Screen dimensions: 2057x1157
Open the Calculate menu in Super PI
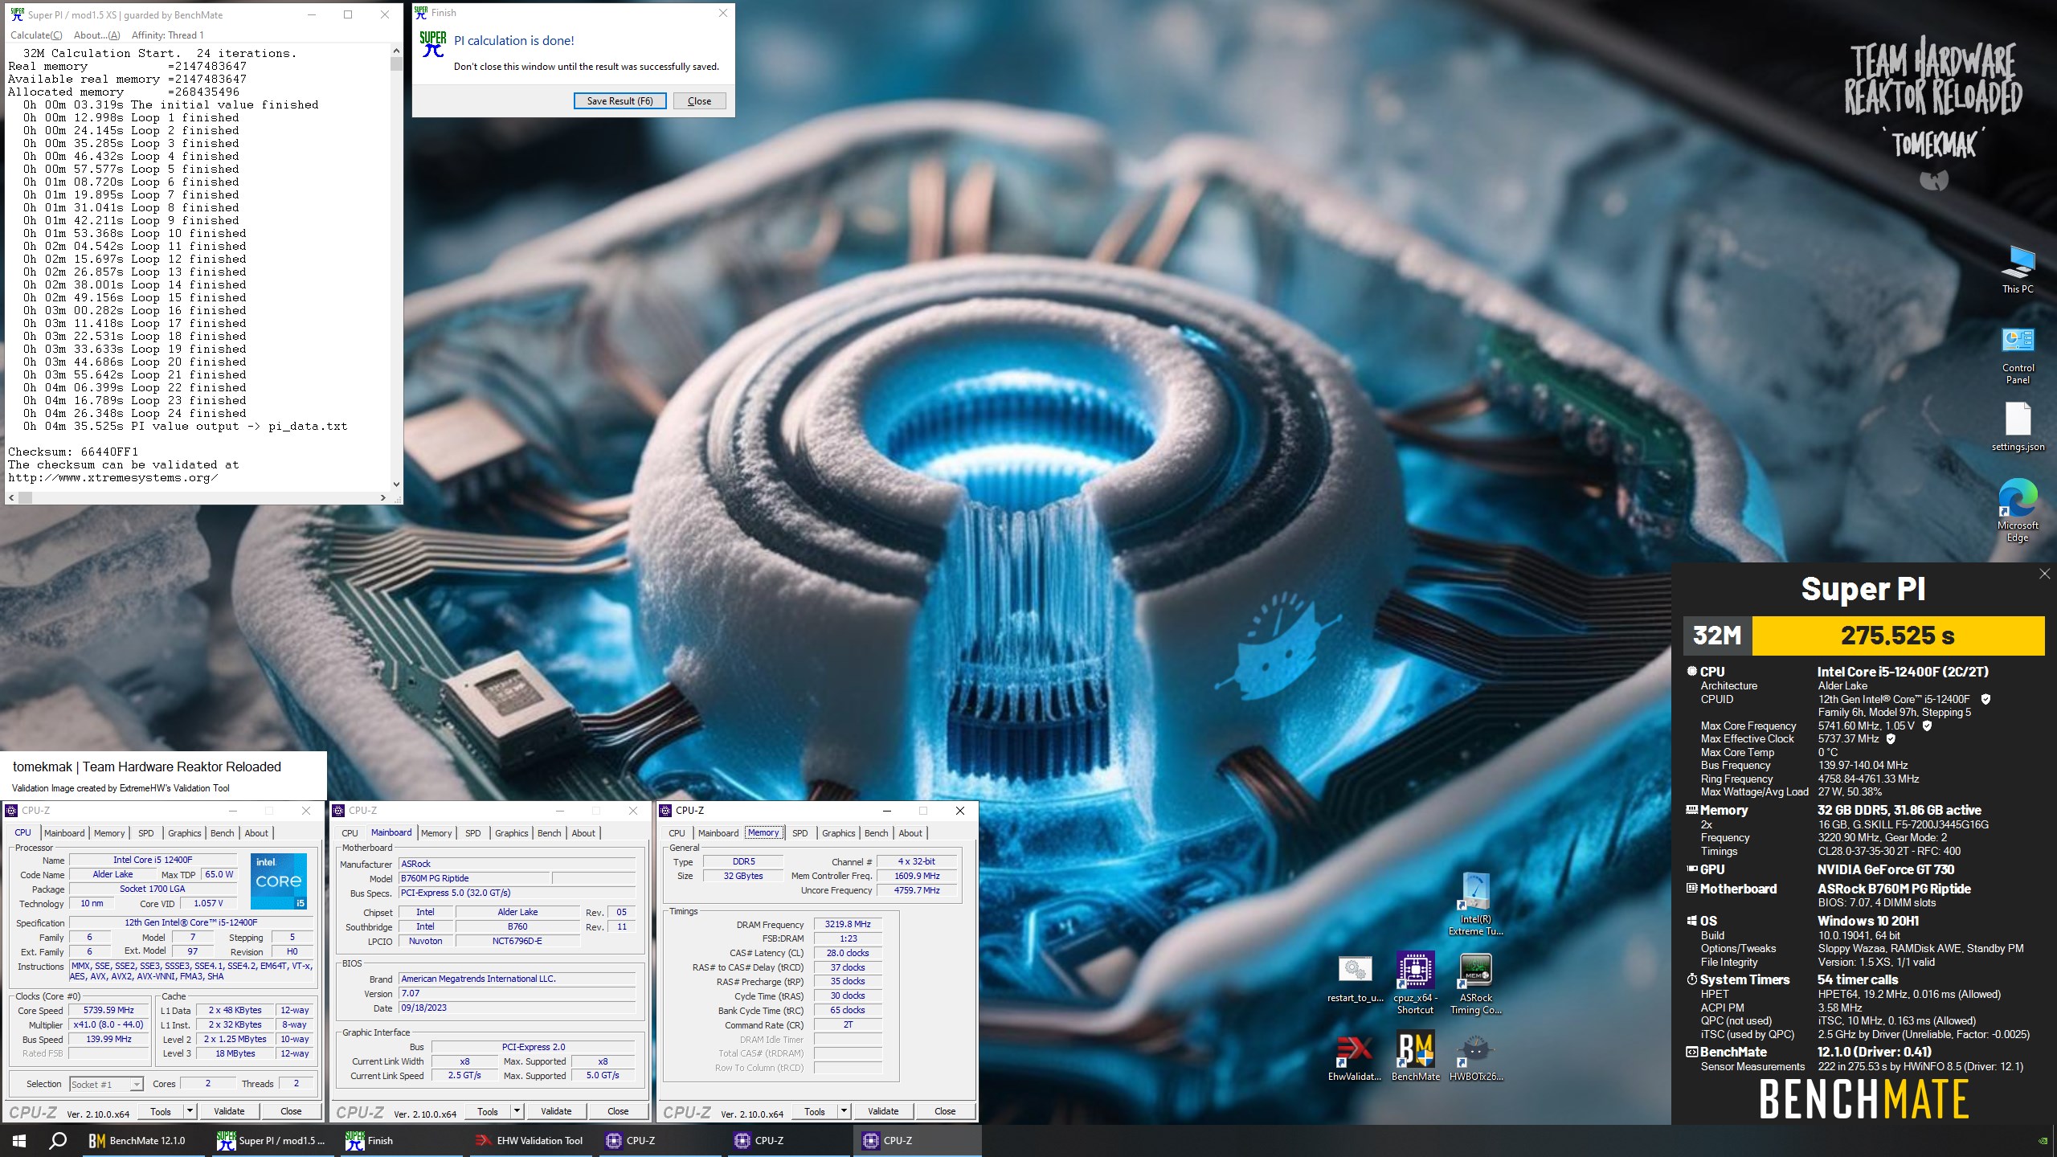[36, 35]
